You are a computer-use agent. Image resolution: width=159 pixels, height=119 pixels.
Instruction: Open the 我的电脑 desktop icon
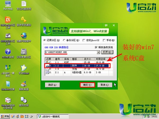click(x=8, y=4)
